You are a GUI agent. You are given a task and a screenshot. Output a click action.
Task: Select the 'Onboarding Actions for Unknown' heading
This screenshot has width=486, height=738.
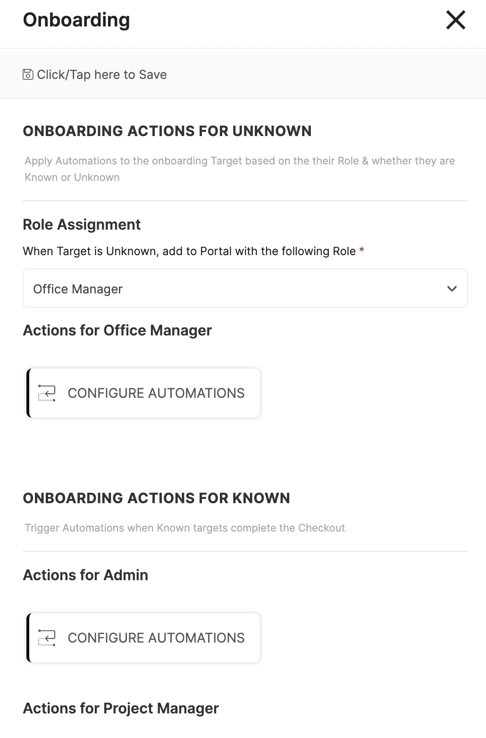167,131
